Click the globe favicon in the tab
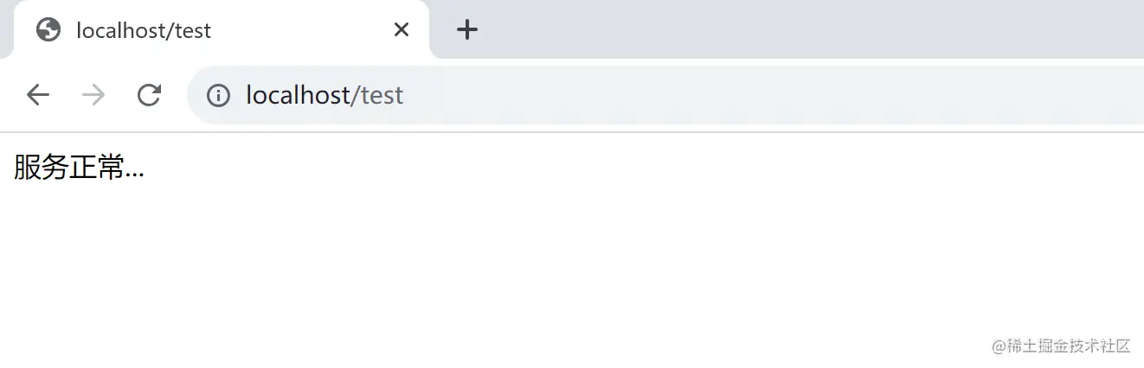Screen dimensions: 1144x368 click(x=48, y=30)
